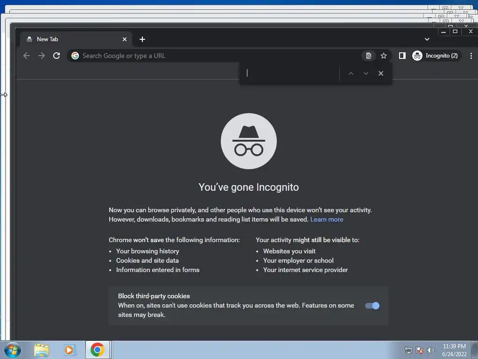
Task: Click the network tray icon
Action: 408,350
